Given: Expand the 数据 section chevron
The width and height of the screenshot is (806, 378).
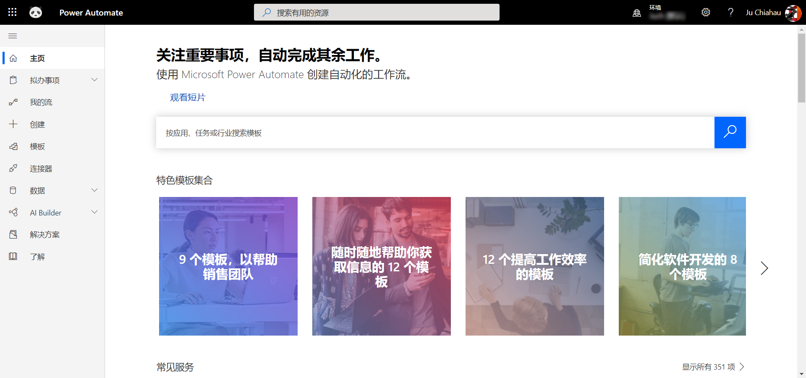Looking at the screenshot, I should 94,190.
